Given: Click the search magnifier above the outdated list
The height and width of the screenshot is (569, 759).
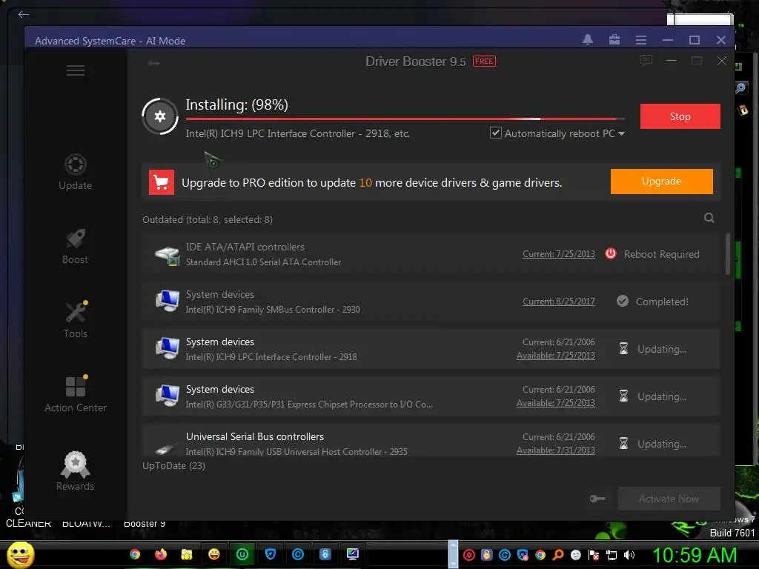Looking at the screenshot, I should click(x=709, y=218).
